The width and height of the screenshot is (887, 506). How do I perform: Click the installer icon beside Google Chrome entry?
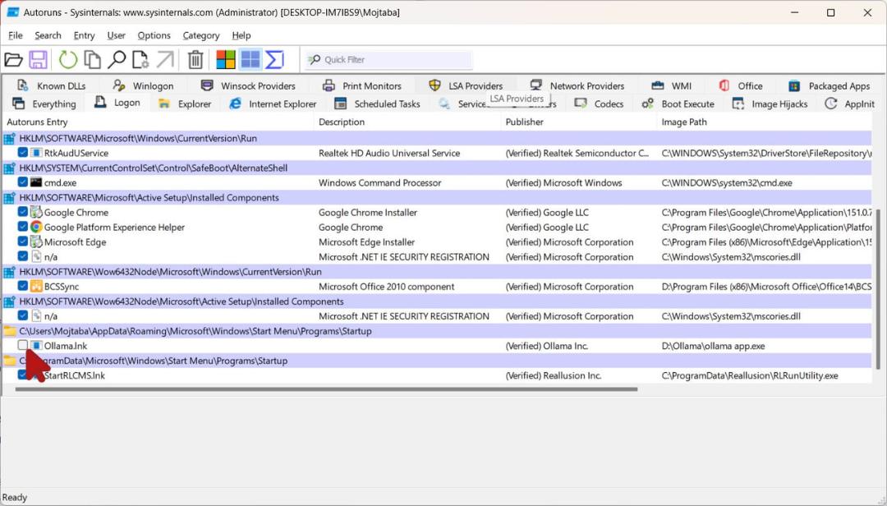36,212
